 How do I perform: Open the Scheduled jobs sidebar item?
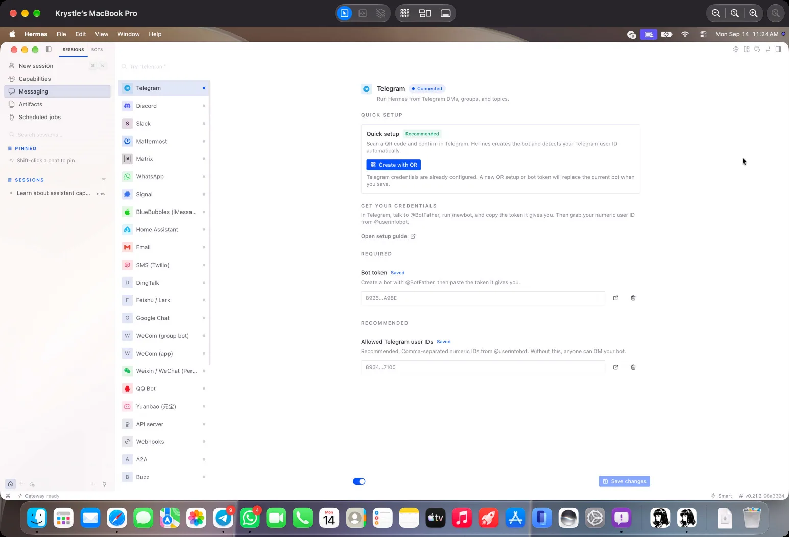tap(58, 117)
